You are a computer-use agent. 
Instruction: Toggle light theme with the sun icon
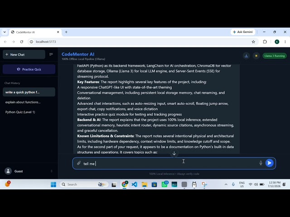256,56
